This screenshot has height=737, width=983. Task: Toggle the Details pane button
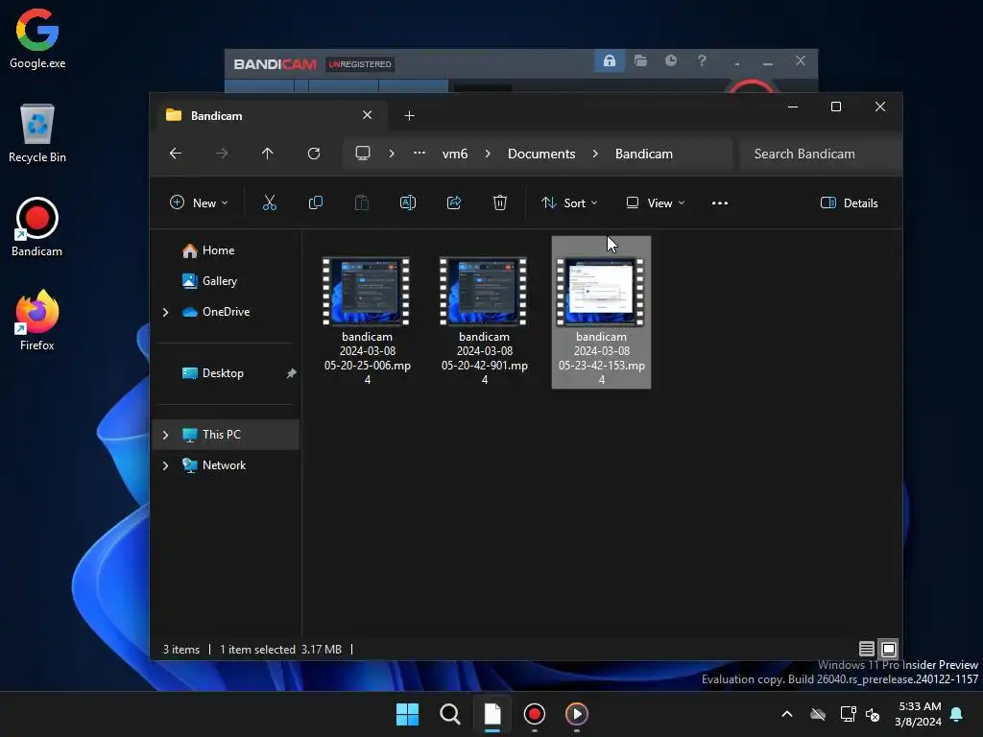coord(850,202)
